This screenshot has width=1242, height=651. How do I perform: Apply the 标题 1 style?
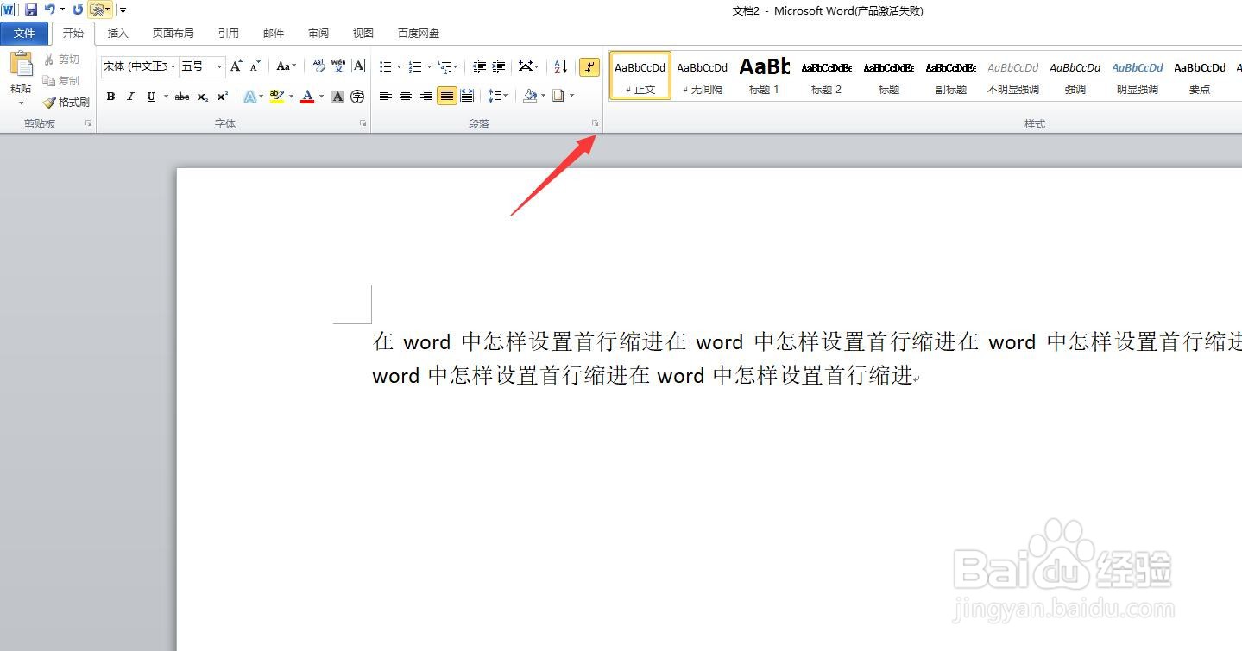(764, 76)
